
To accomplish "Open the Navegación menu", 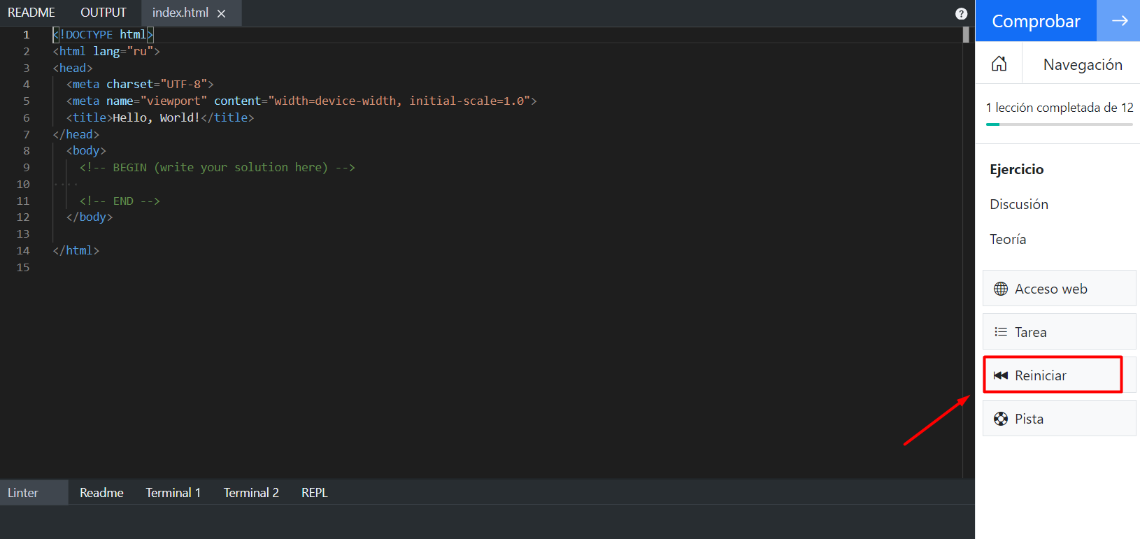I will pyautogui.click(x=1082, y=64).
